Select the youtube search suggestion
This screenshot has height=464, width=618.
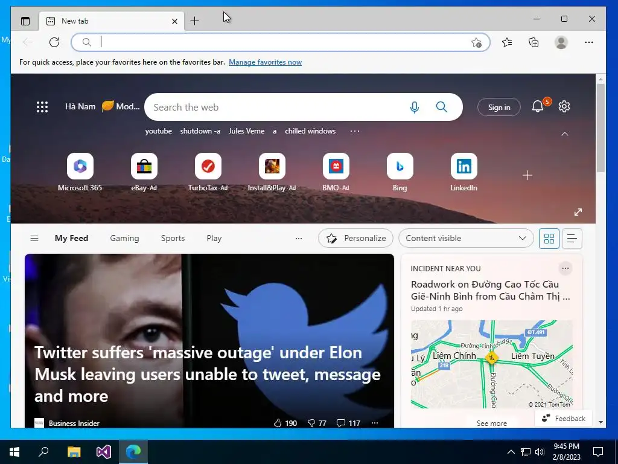159,131
